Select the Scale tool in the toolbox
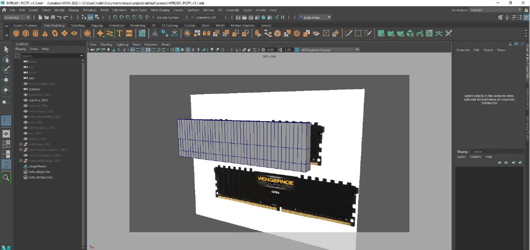This screenshot has width=530, height=250. click(x=6, y=100)
